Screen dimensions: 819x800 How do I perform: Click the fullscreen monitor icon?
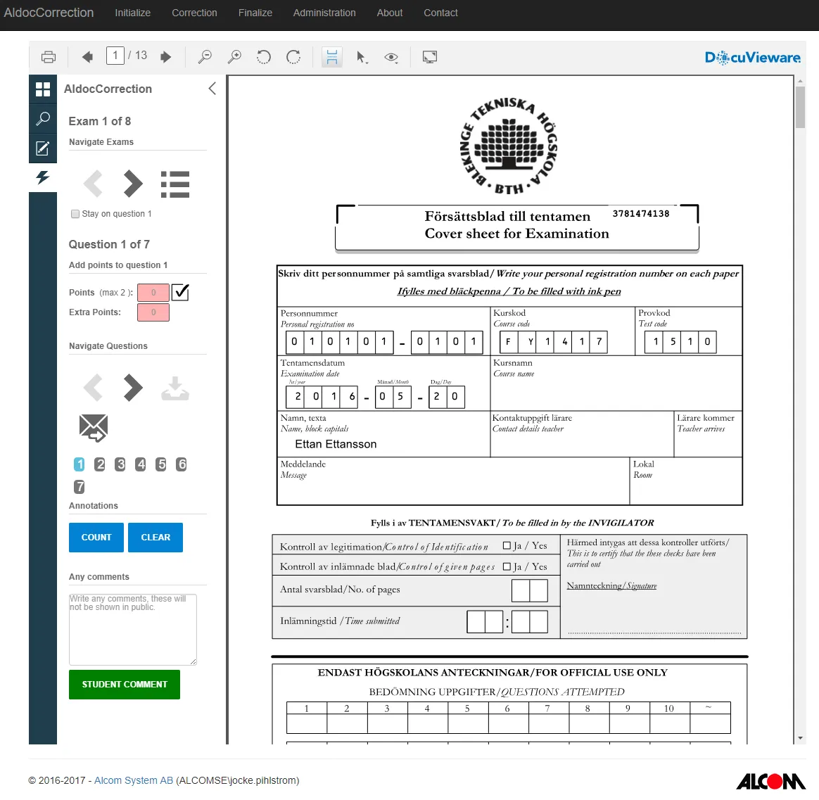point(430,57)
